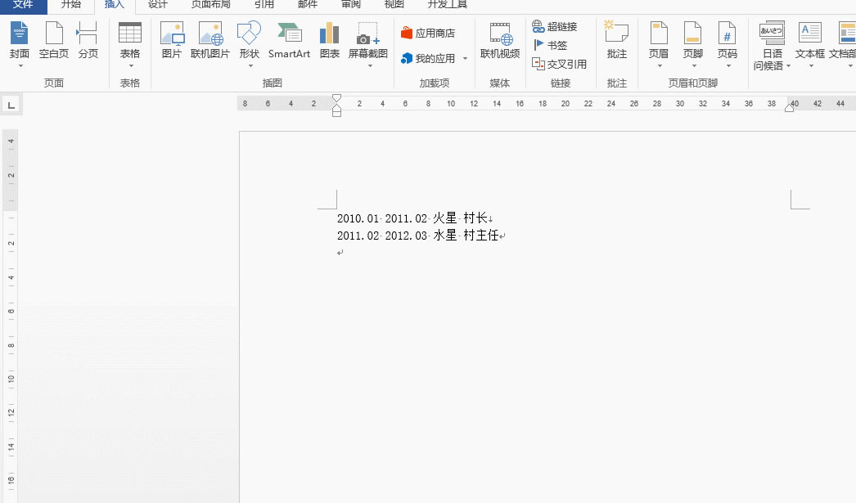The height and width of the screenshot is (503, 856).
Task: Expand the 形状 shapes dropdown
Action: [x=249, y=65]
